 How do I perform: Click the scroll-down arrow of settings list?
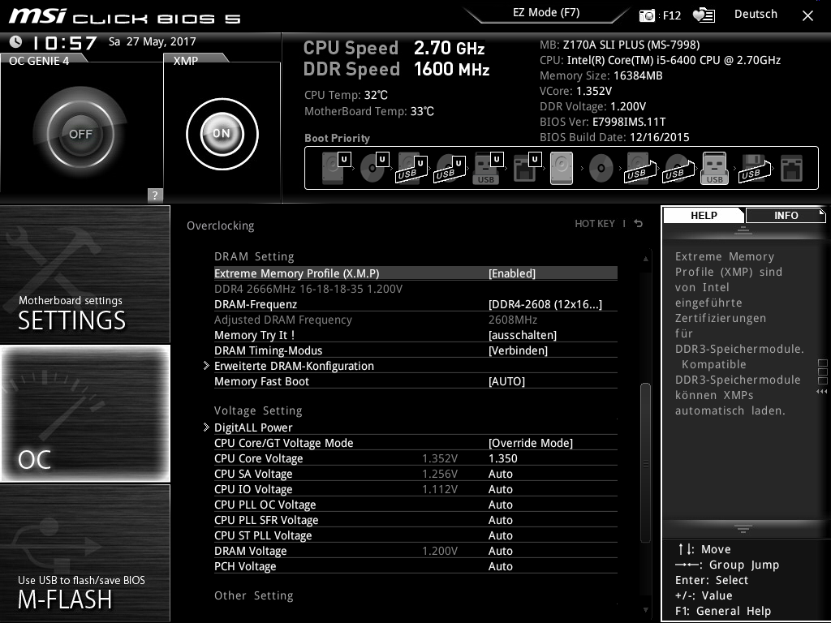click(645, 610)
